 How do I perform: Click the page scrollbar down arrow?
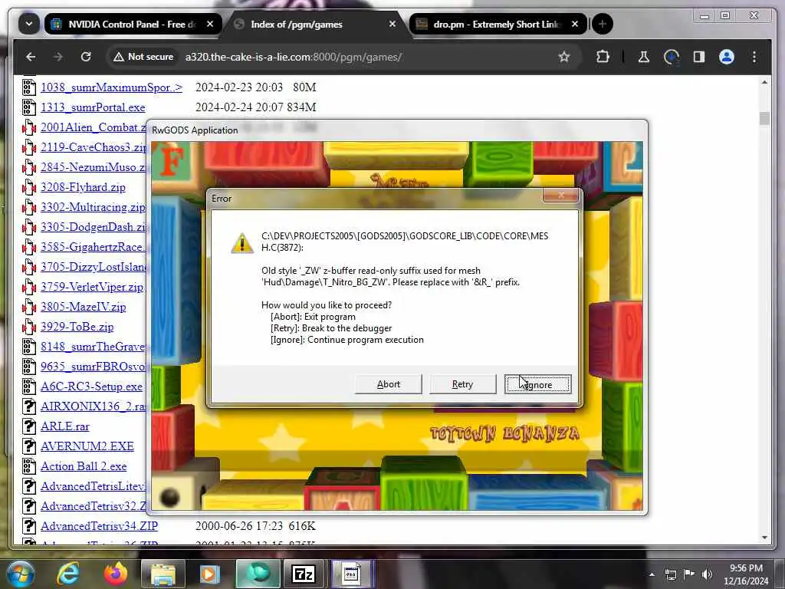764,538
